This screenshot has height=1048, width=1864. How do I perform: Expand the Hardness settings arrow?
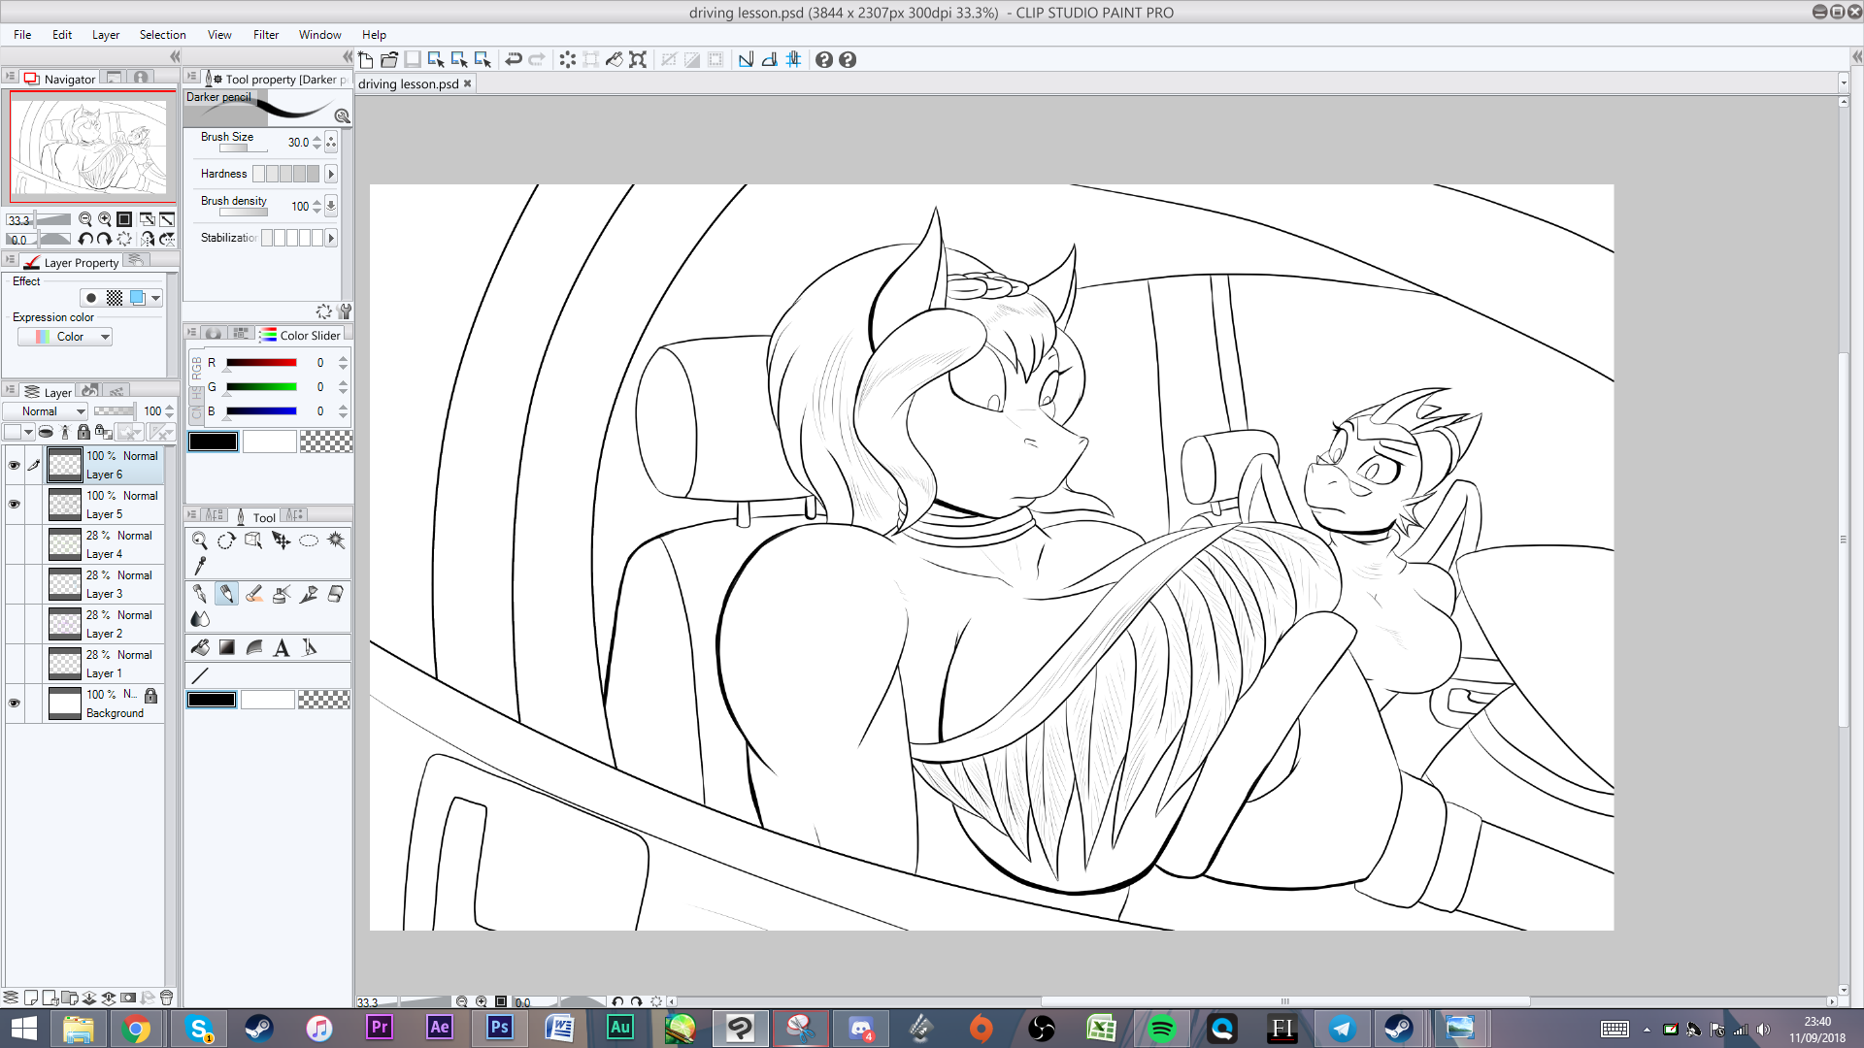click(331, 174)
